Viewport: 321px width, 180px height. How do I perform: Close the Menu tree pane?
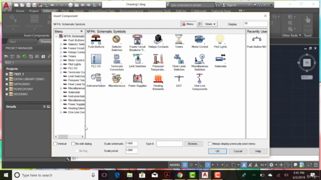point(81,31)
